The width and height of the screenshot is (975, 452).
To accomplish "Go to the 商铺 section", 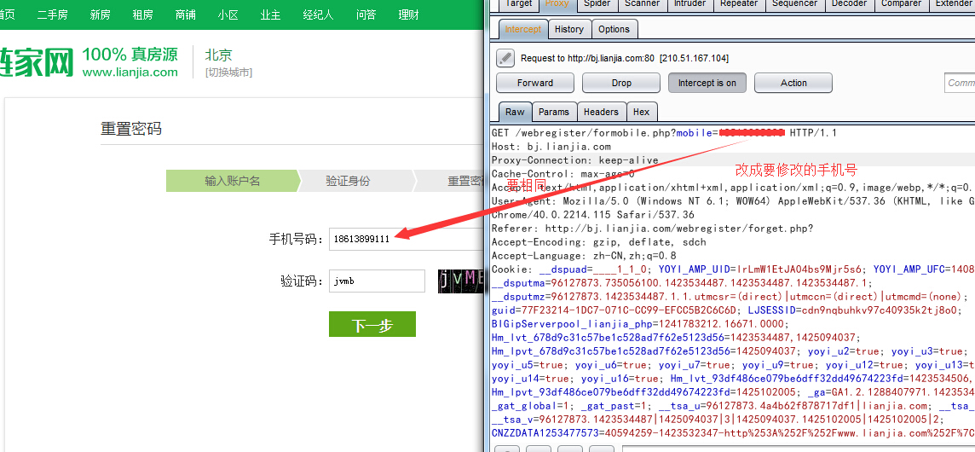I will [185, 15].
